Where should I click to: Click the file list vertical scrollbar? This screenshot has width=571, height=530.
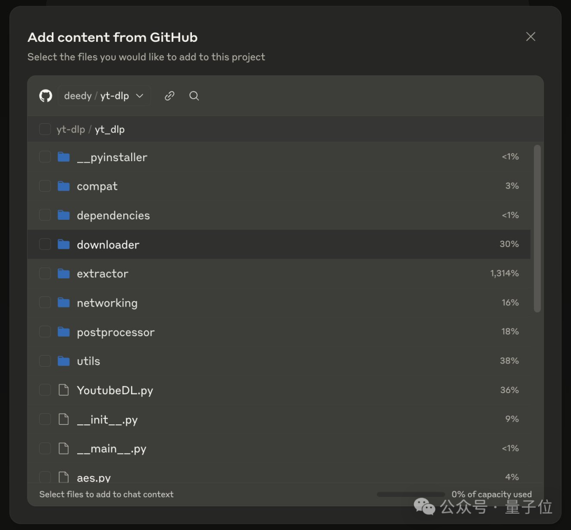coord(537,228)
